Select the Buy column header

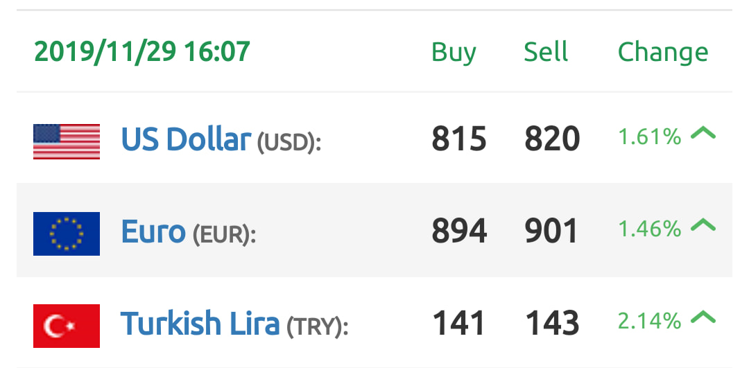tap(454, 53)
